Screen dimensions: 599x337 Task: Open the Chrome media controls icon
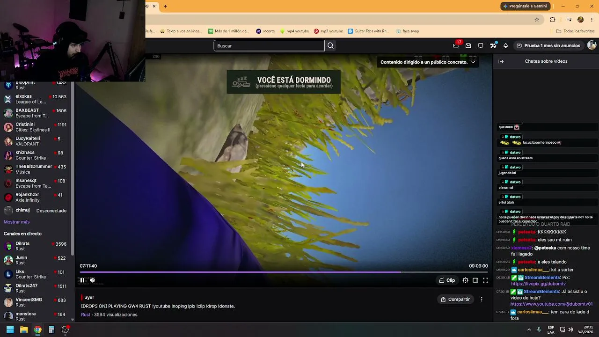569,20
